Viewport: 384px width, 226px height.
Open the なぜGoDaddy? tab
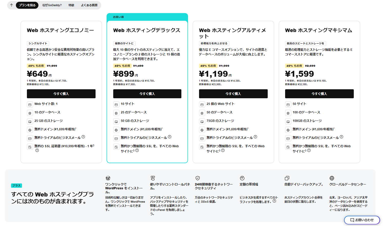[x=52, y=5]
